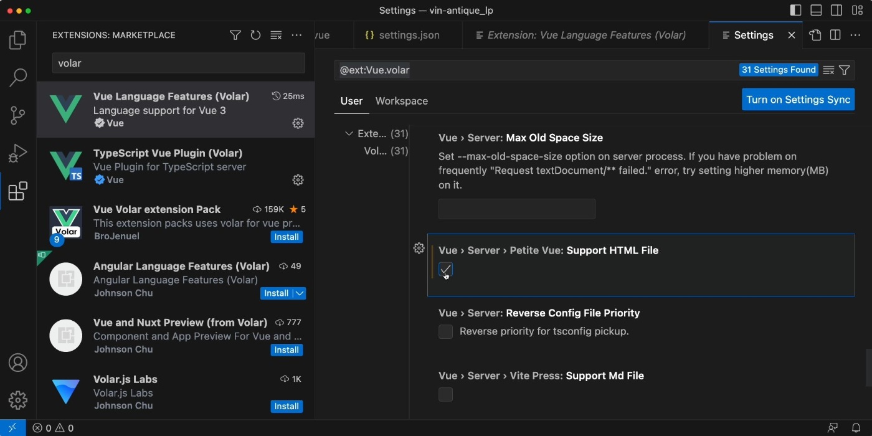Show errors and warnings in status bar
Viewport: 872px width, 436px height.
[53, 428]
